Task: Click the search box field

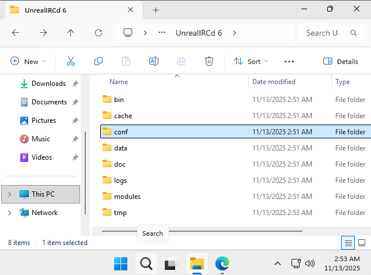Action: tap(325, 33)
